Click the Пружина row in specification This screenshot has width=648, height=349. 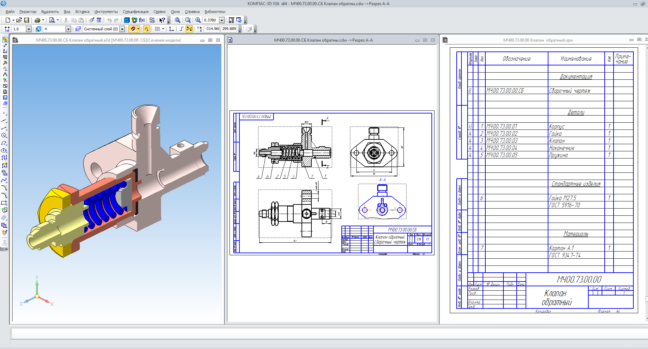point(551,155)
